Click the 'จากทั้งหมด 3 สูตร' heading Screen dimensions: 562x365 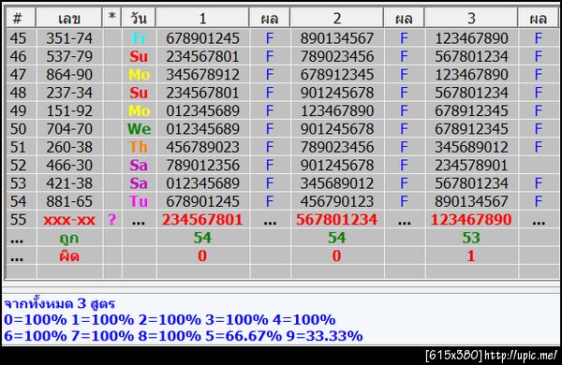60,303
